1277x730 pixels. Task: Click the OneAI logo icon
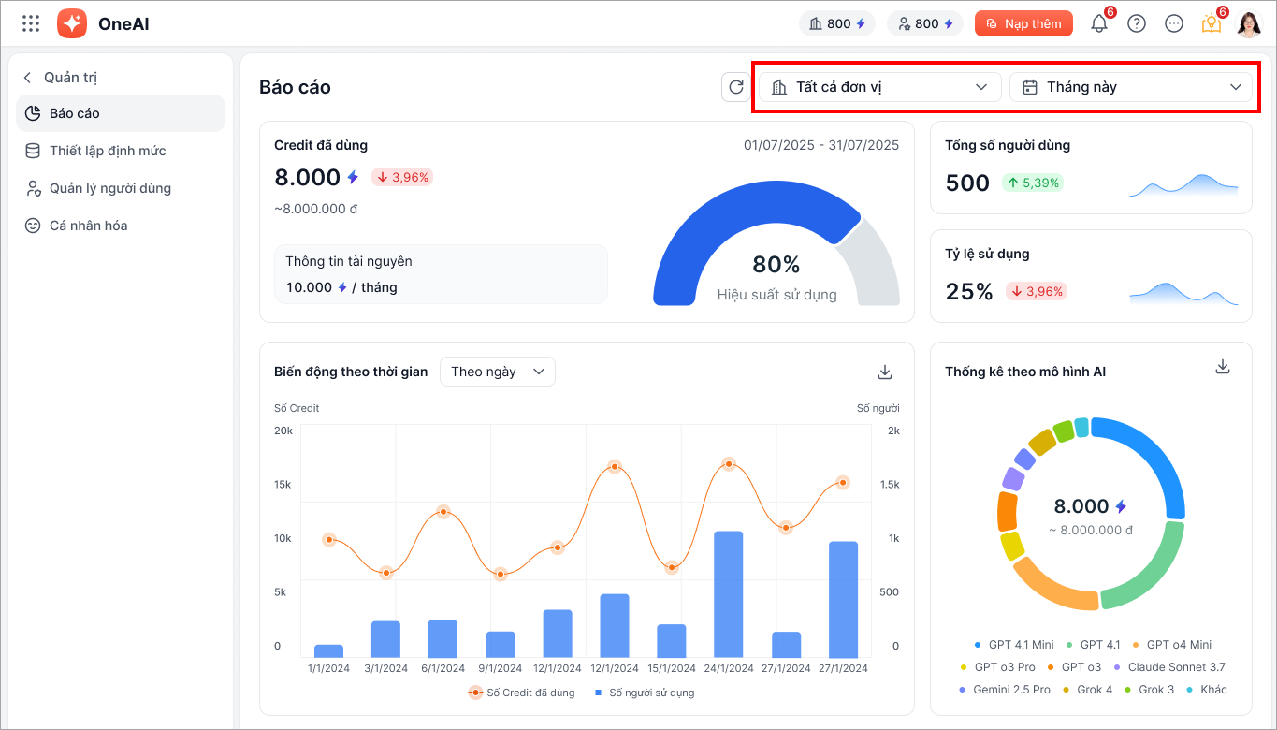(x=72, y=23)
